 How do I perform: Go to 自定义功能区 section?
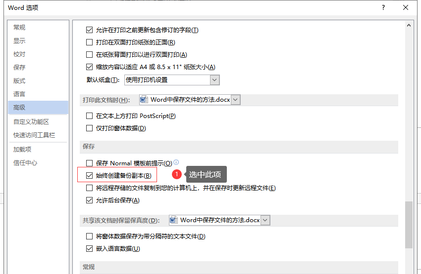pos(31,122)
